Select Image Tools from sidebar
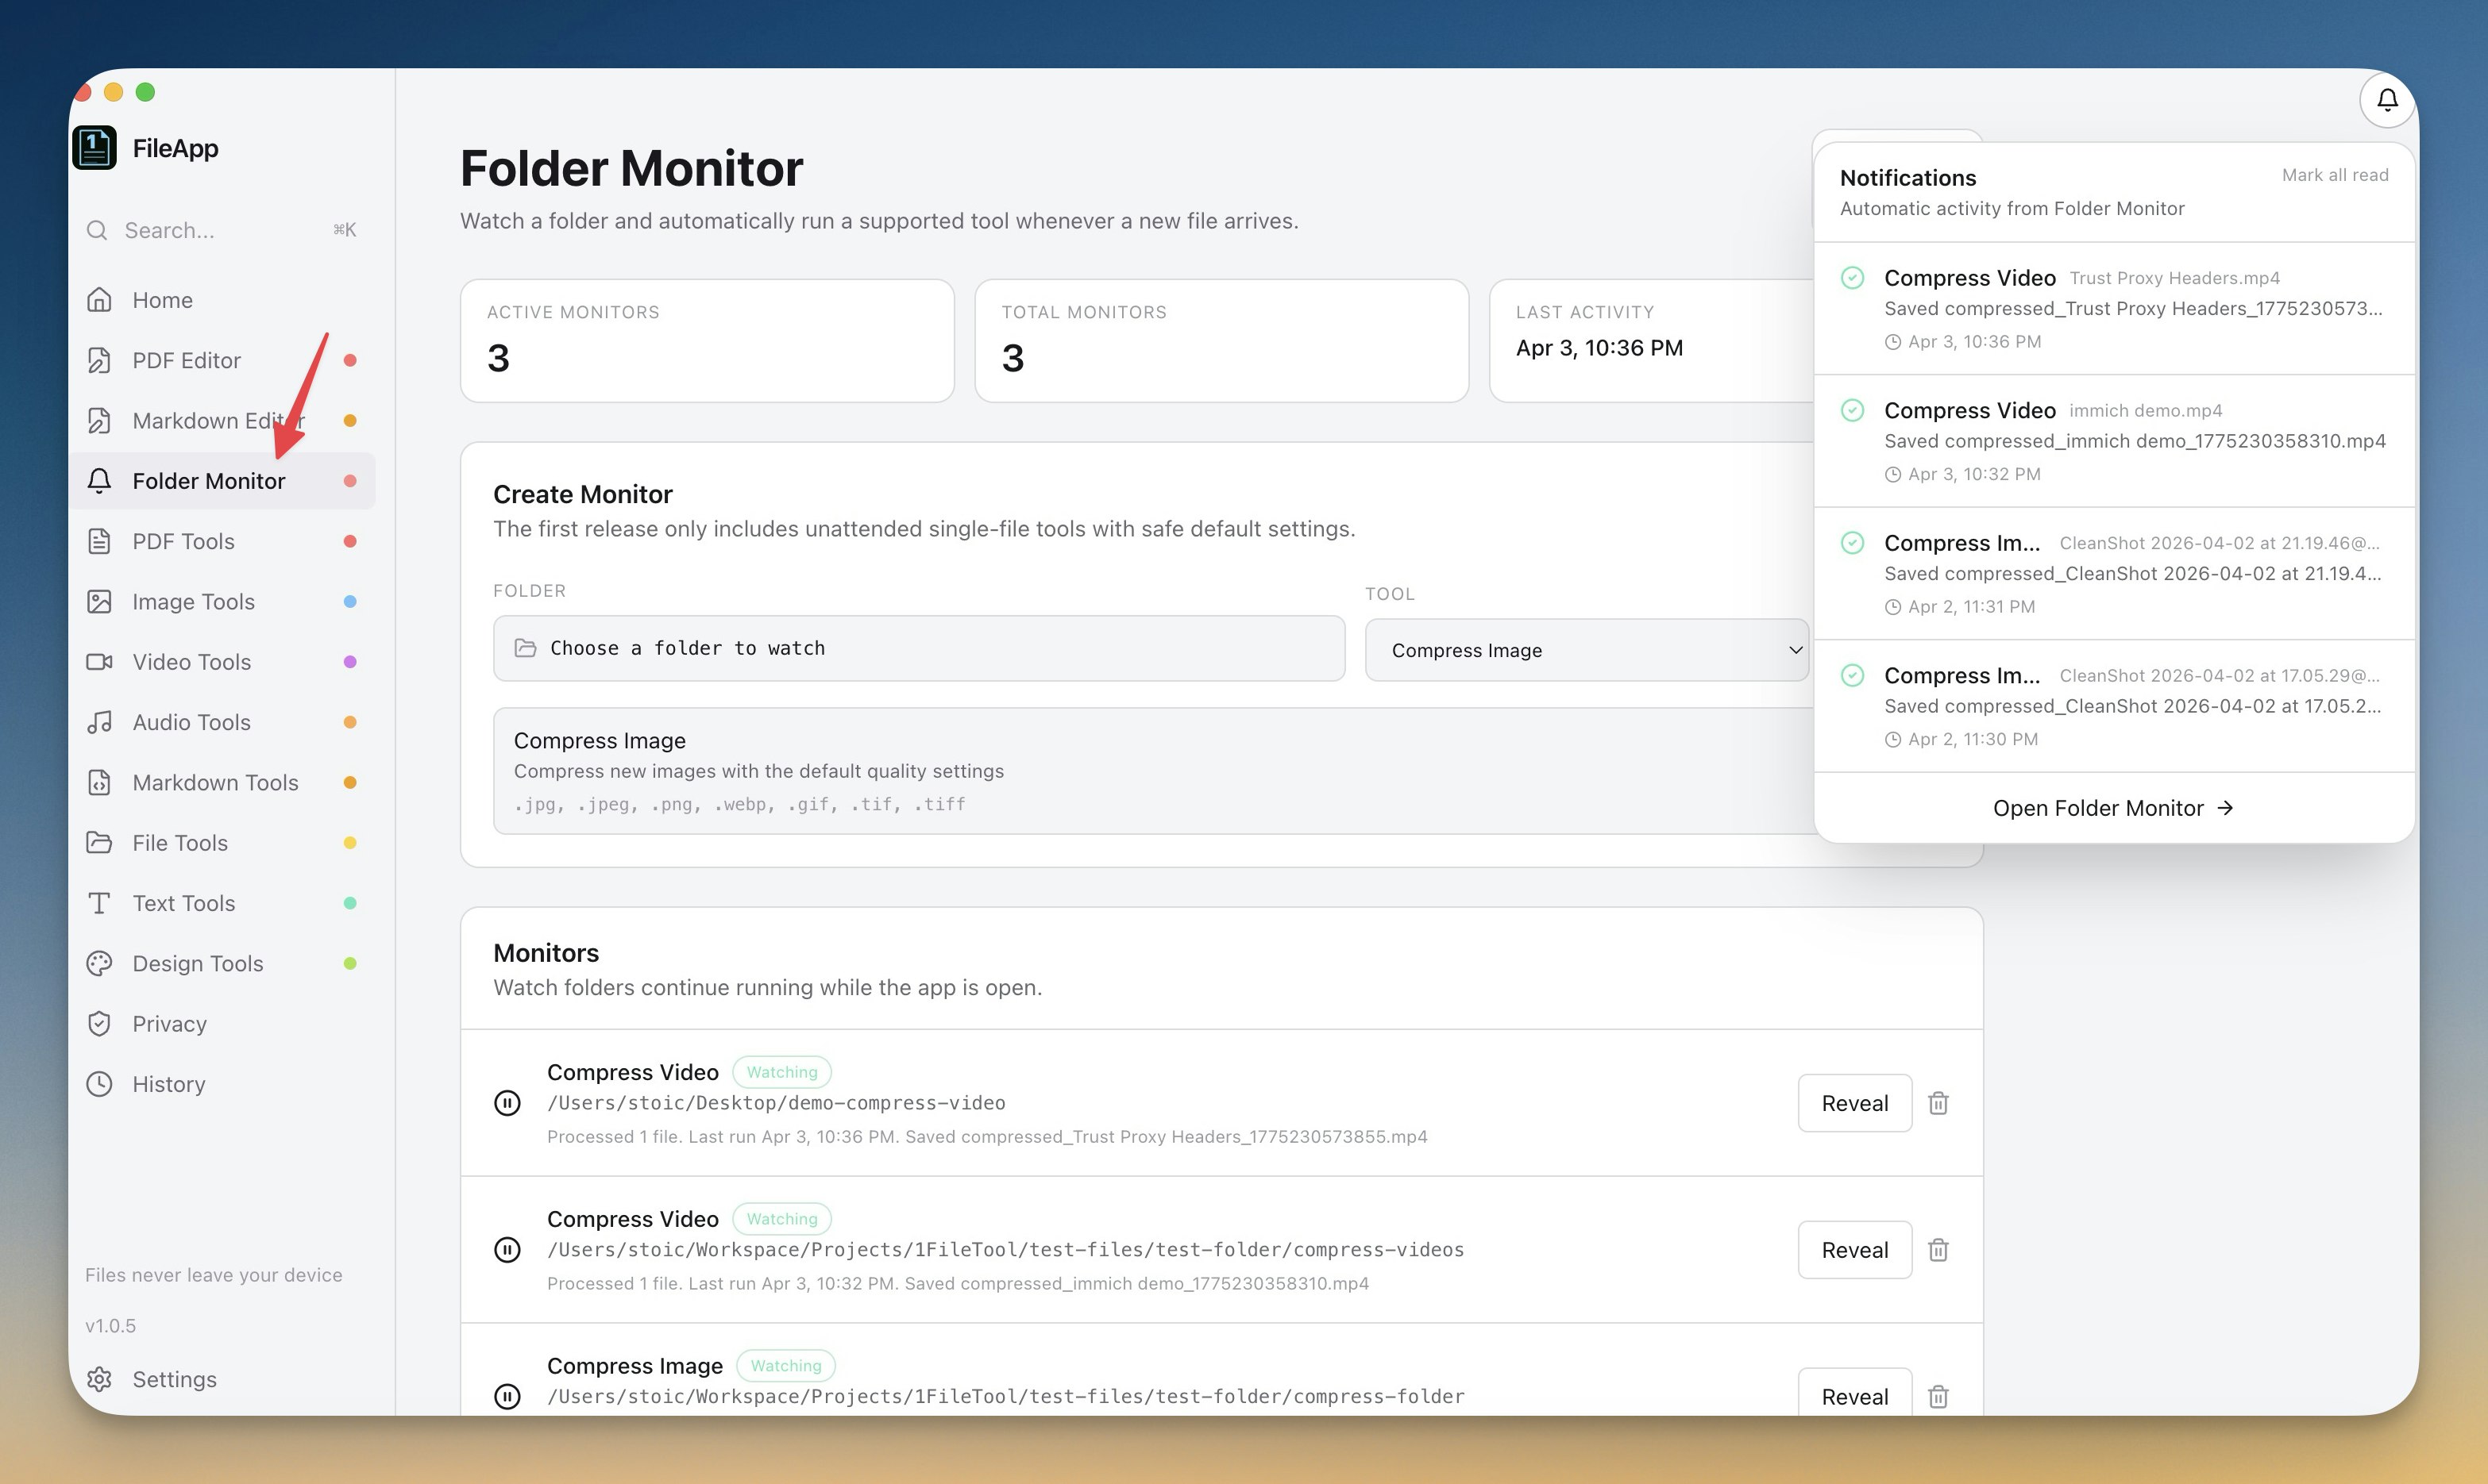 (x=193, y=602)
